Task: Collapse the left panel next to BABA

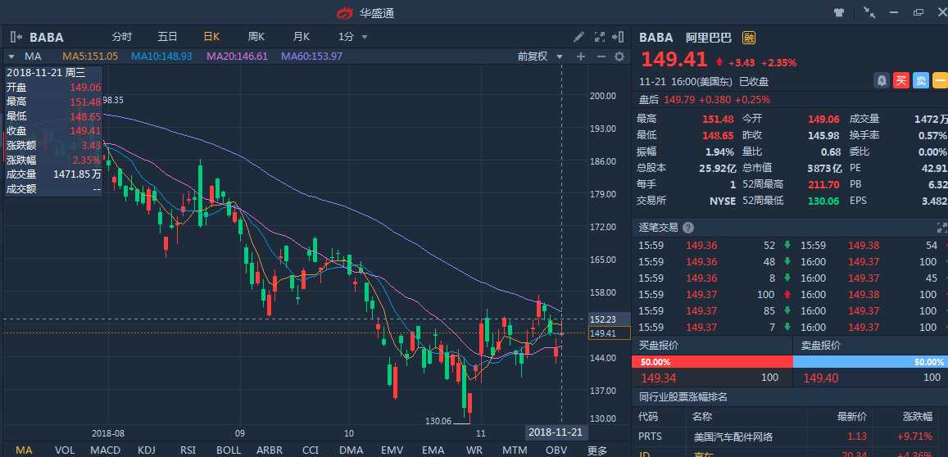Action: point(16,37)
